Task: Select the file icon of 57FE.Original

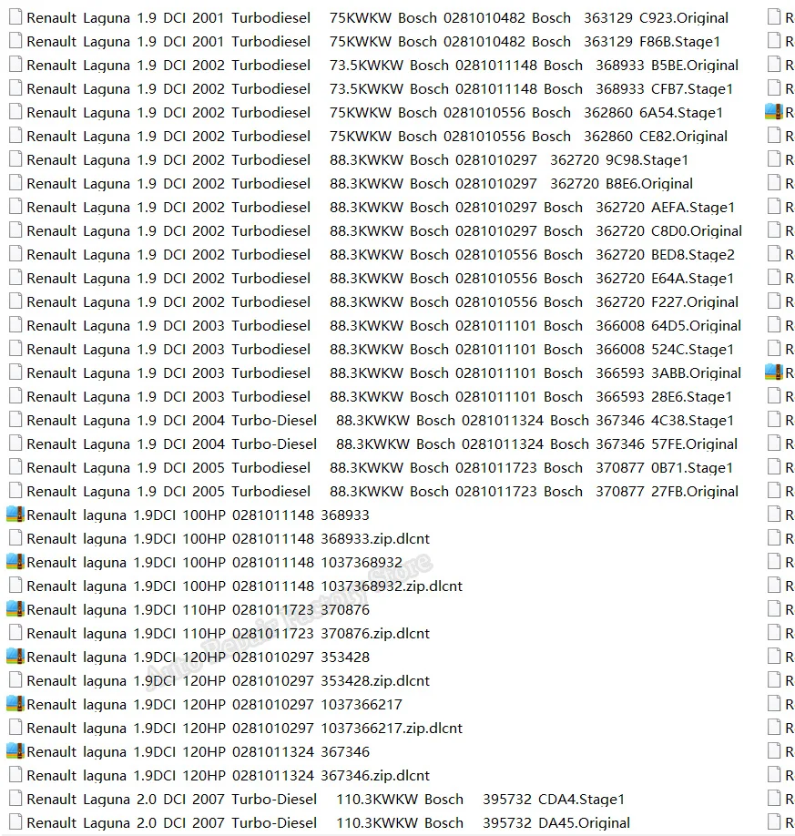Action: click(15, 443)
